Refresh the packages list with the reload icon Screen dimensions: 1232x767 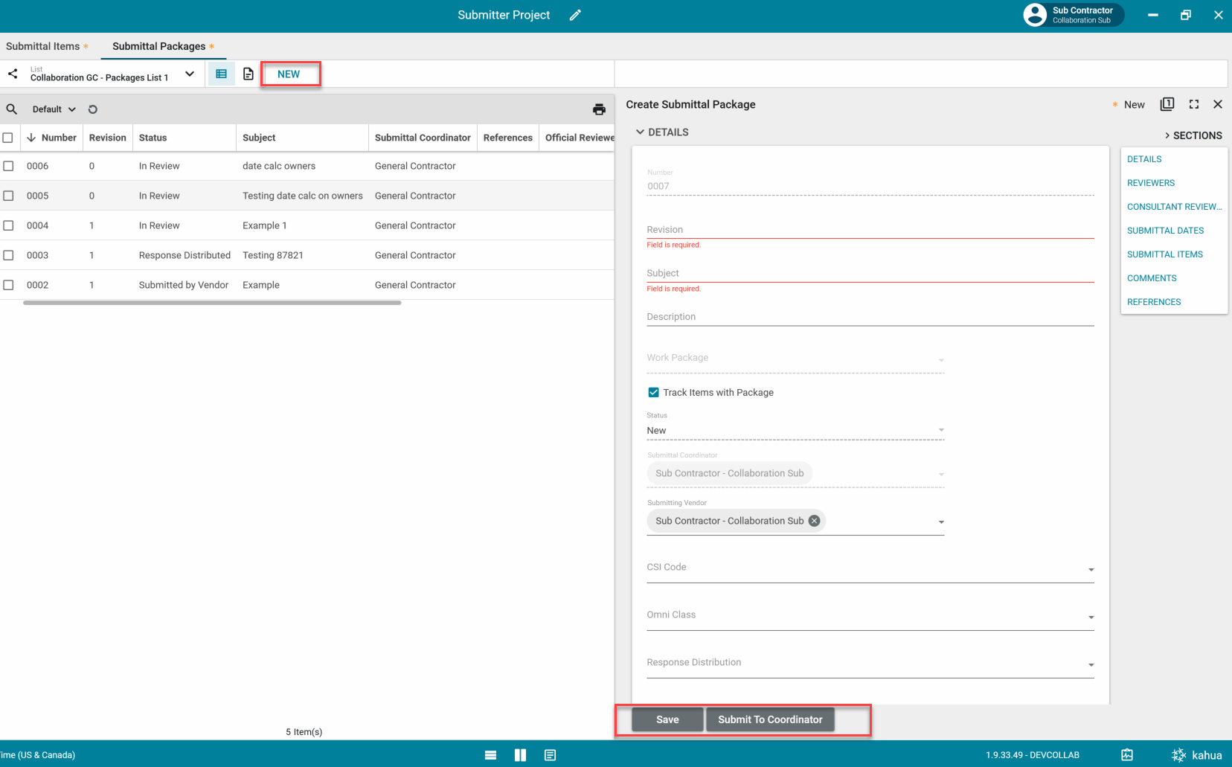pos(93,109)
